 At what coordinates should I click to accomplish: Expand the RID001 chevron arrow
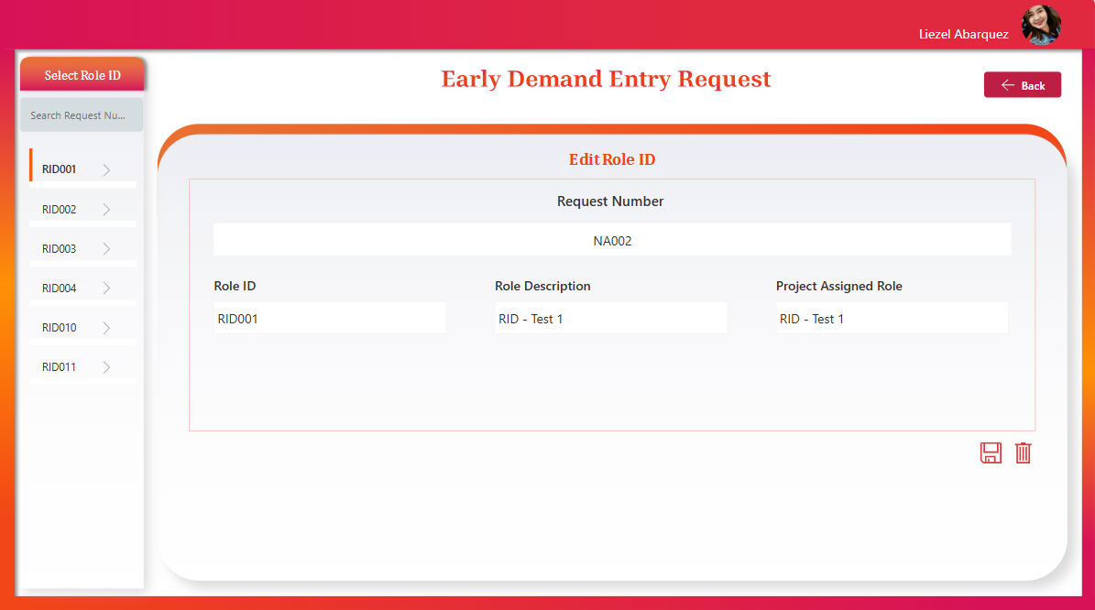click(106, 169)
